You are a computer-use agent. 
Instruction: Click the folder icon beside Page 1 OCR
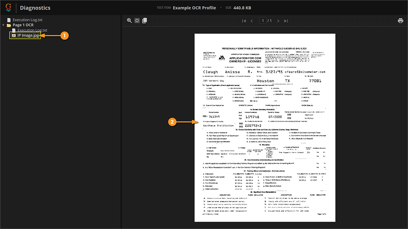[x=9, y=25]
